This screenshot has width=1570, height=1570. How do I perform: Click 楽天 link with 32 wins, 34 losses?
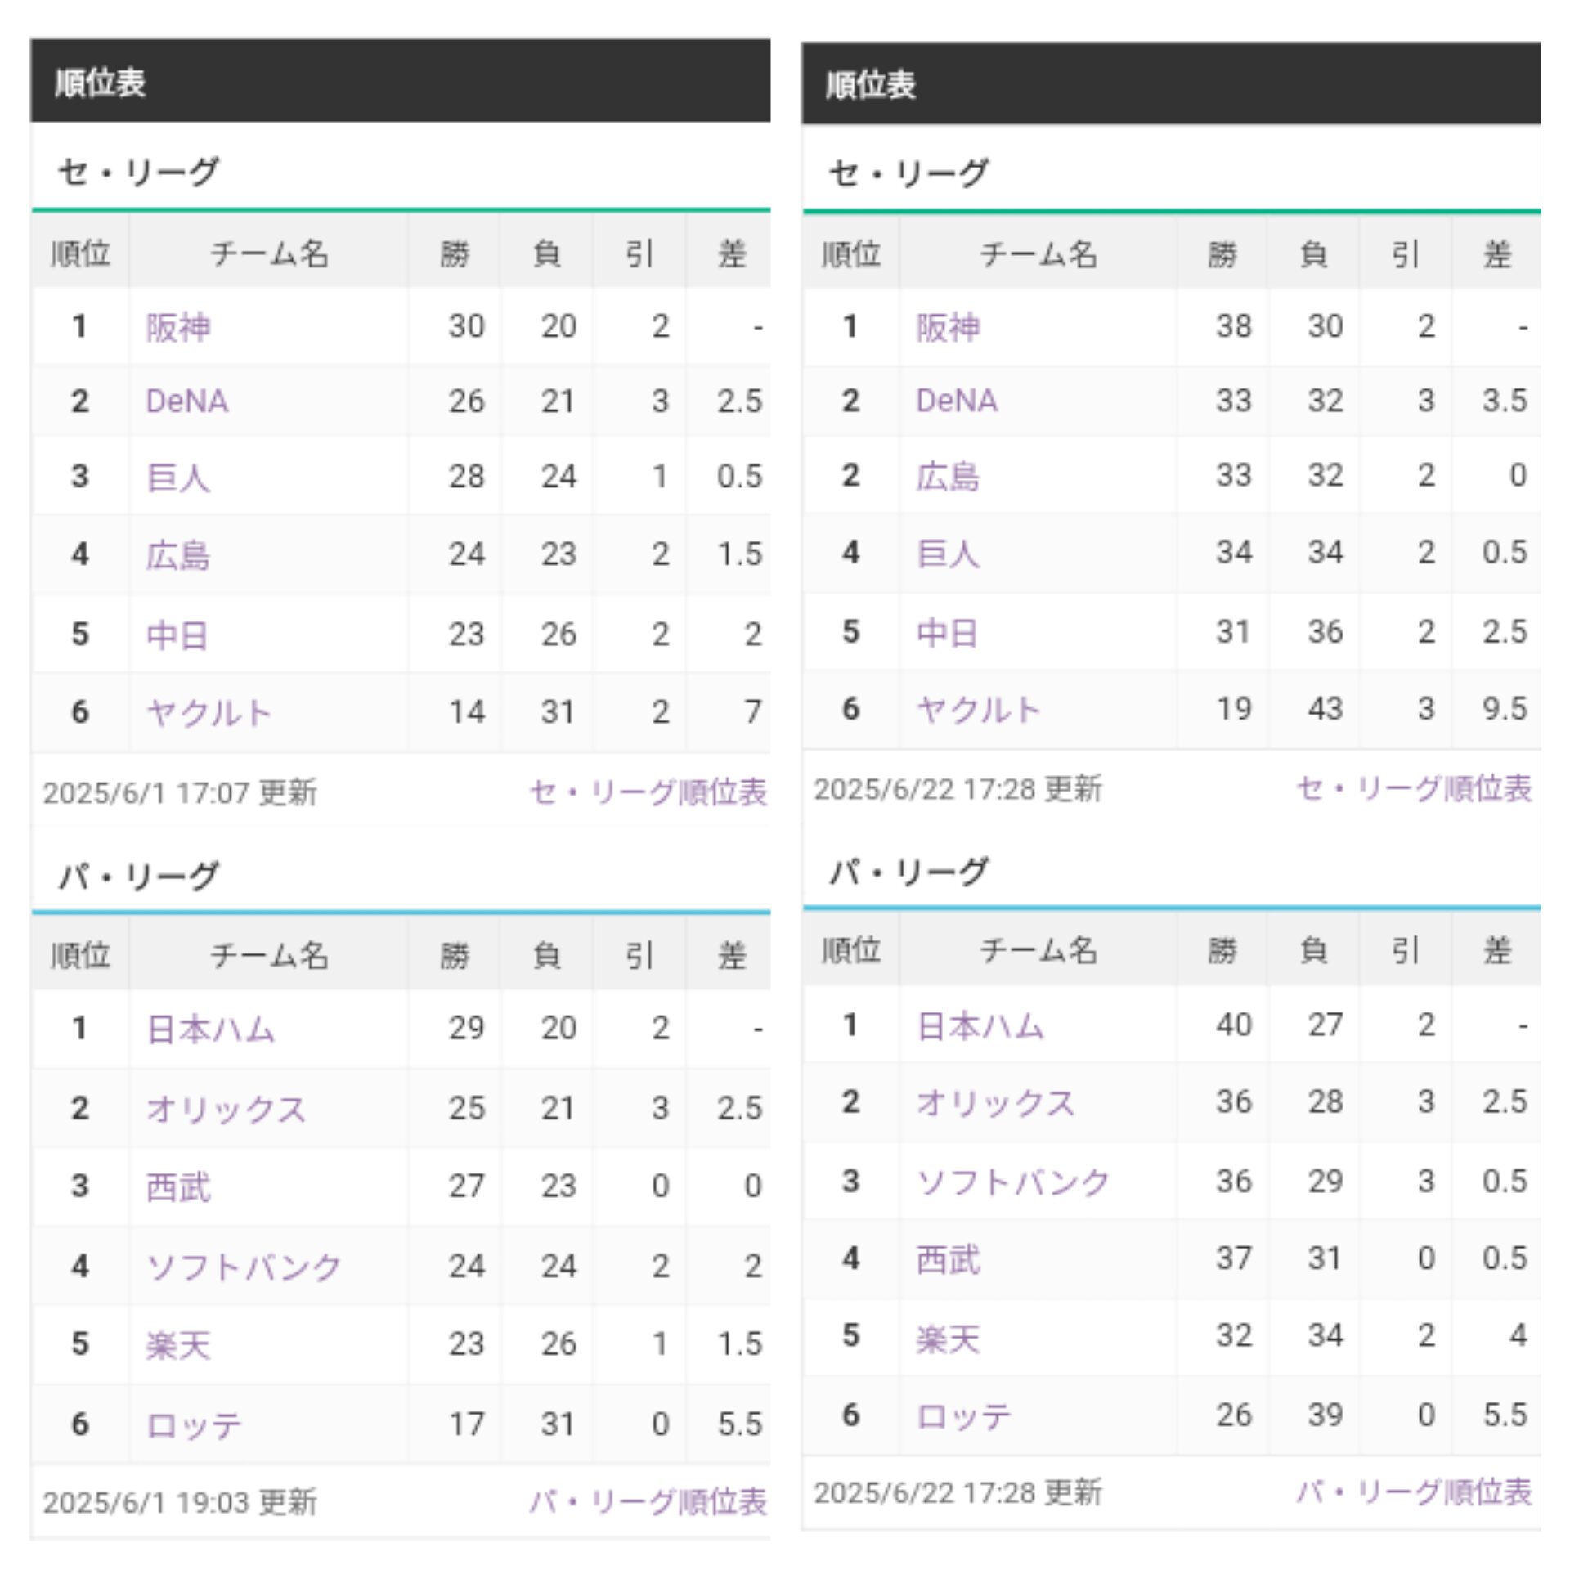(x=948, y=1338)
